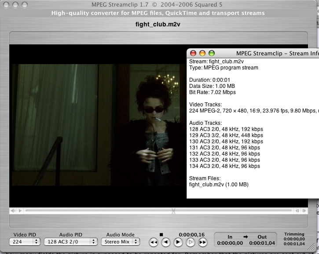Viewport: 319px width, 254px height.
Task: Click the Stream: fight_club.m2v line
Action: 216,62
